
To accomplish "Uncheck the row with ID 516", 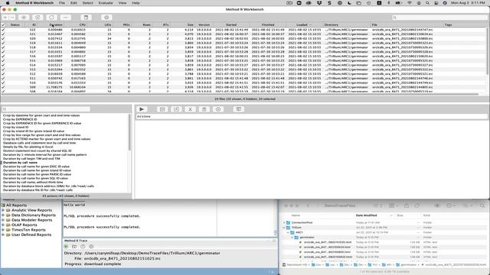I will (3, 56).
